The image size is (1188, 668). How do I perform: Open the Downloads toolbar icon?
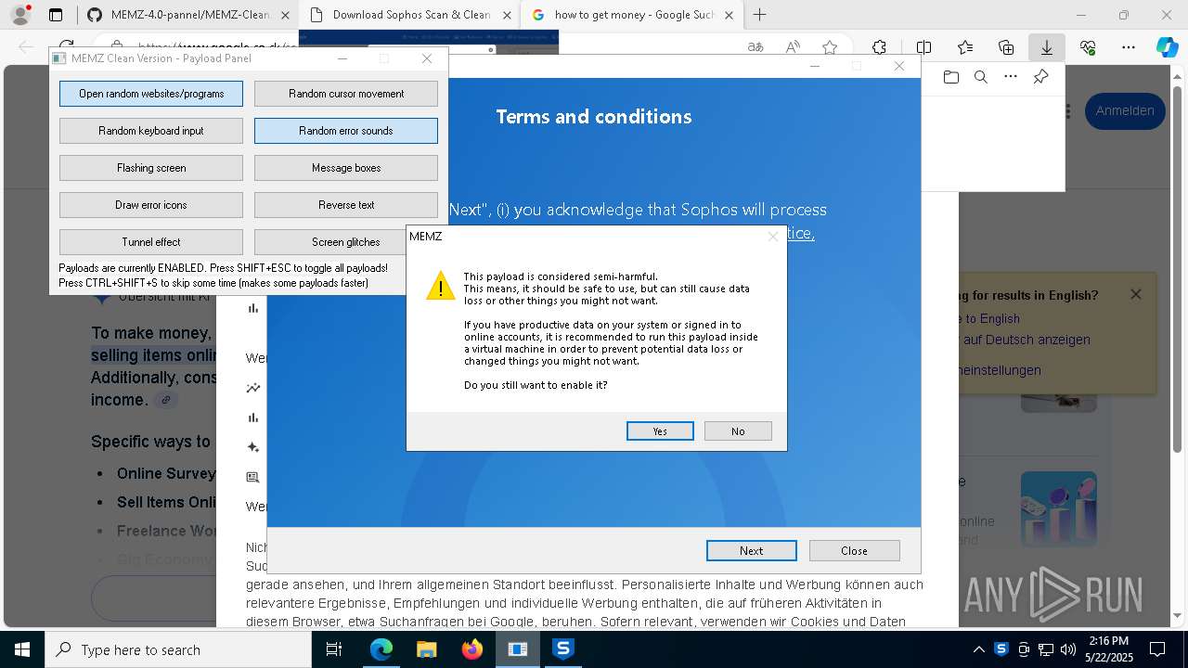point(1046,47)
